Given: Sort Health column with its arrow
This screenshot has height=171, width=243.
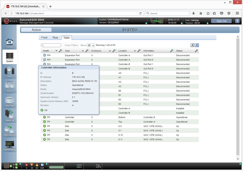Looking at the screenshot, I should pos(56,51).
